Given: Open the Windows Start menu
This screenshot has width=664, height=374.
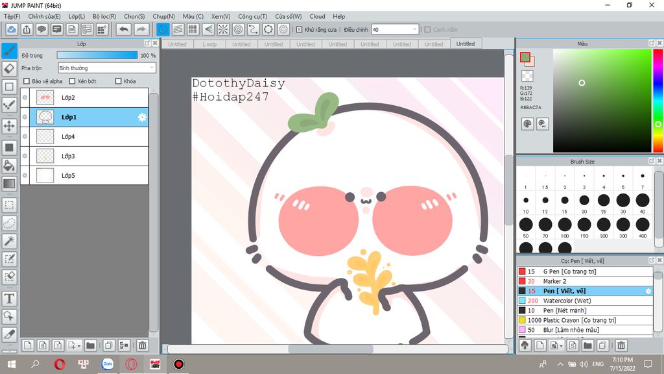Looking at the screenshot, I should [12, 364].
